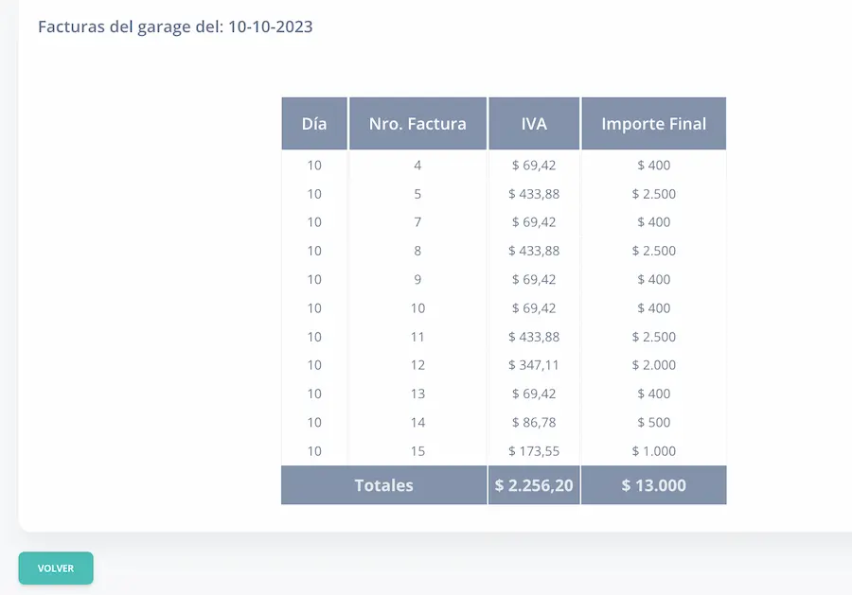Click the VOLVER button
The width and height of the screenshot is (852, 595).
[x=56, y=569]
